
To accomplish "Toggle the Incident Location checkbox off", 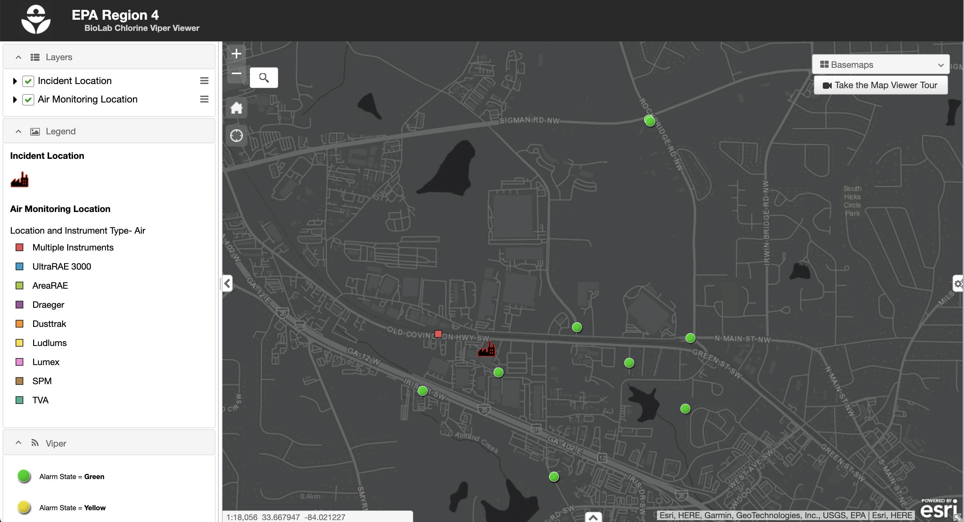I will tap(28, 81).
